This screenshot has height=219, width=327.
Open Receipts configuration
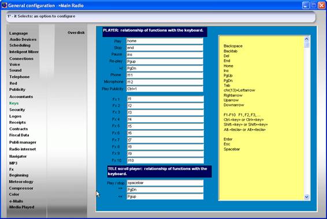pyautogui.click(x=17, y=123)
